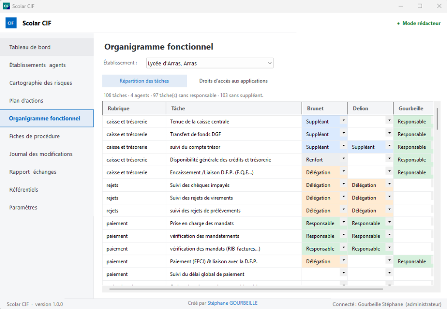
Task: Click the horizontal scrollbar of the task table
Action: click(246, 289)
